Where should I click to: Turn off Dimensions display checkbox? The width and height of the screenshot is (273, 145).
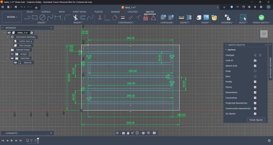point(255,92)
